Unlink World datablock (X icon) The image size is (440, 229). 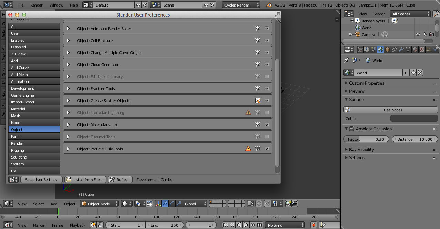click(420, 73)
